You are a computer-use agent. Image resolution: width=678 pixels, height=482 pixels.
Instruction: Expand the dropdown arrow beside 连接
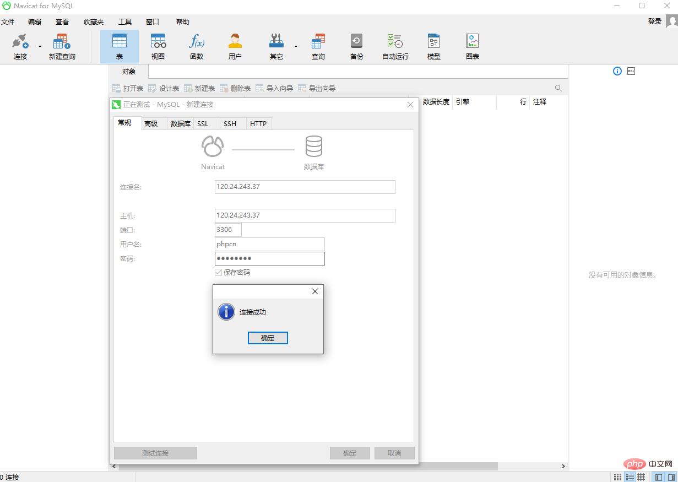[x=40, y=47]
